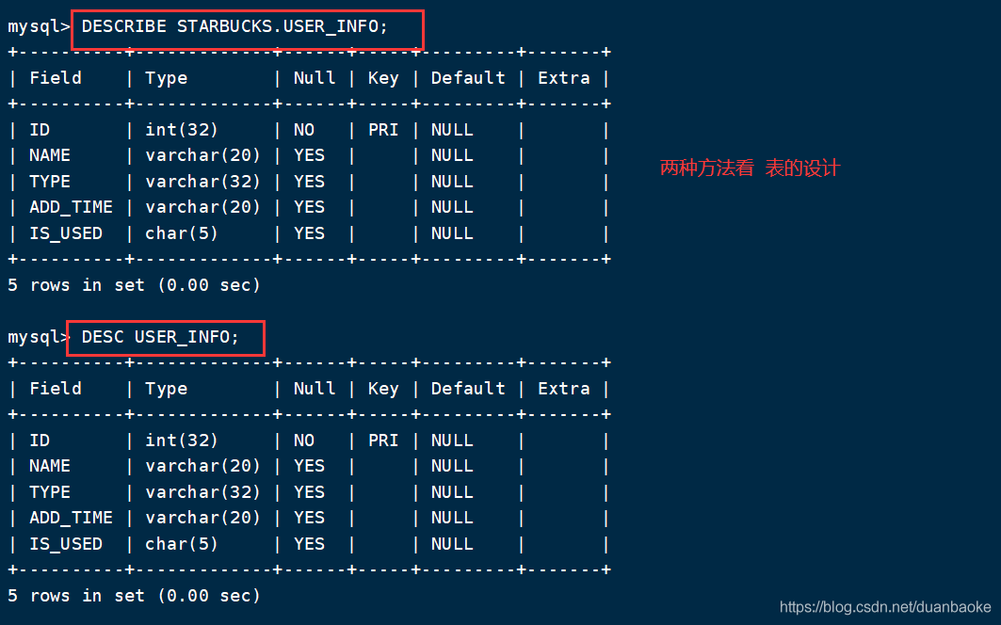Click the red Chinese annotation text
Image resolution: width=1001 pixels, height=625 pixels.
tap(749, 168)
